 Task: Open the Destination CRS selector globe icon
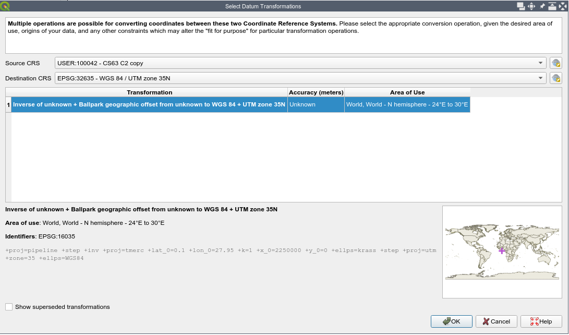(555, 78)
